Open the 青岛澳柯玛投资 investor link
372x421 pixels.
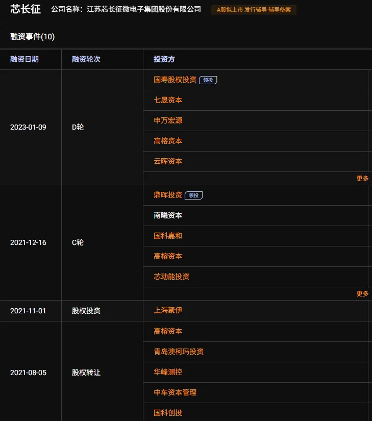[x=179, y=352]
